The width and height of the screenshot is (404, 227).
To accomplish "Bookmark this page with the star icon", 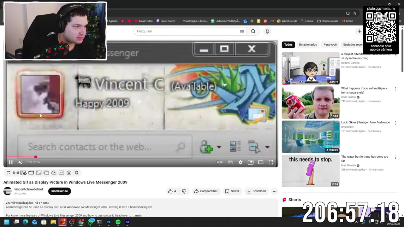I will pyautogui.click(x=355, y=13).
